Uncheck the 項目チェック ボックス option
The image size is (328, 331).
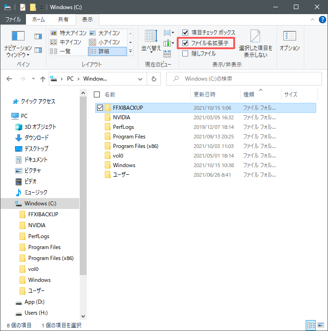pyautogui.click(x=185, y=33)
